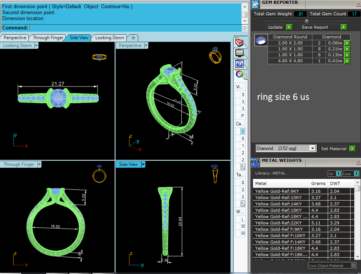Click the Metal Weights scale icon
The height and width of the screenshot is (274, 361).
click(x=255, y=162)
